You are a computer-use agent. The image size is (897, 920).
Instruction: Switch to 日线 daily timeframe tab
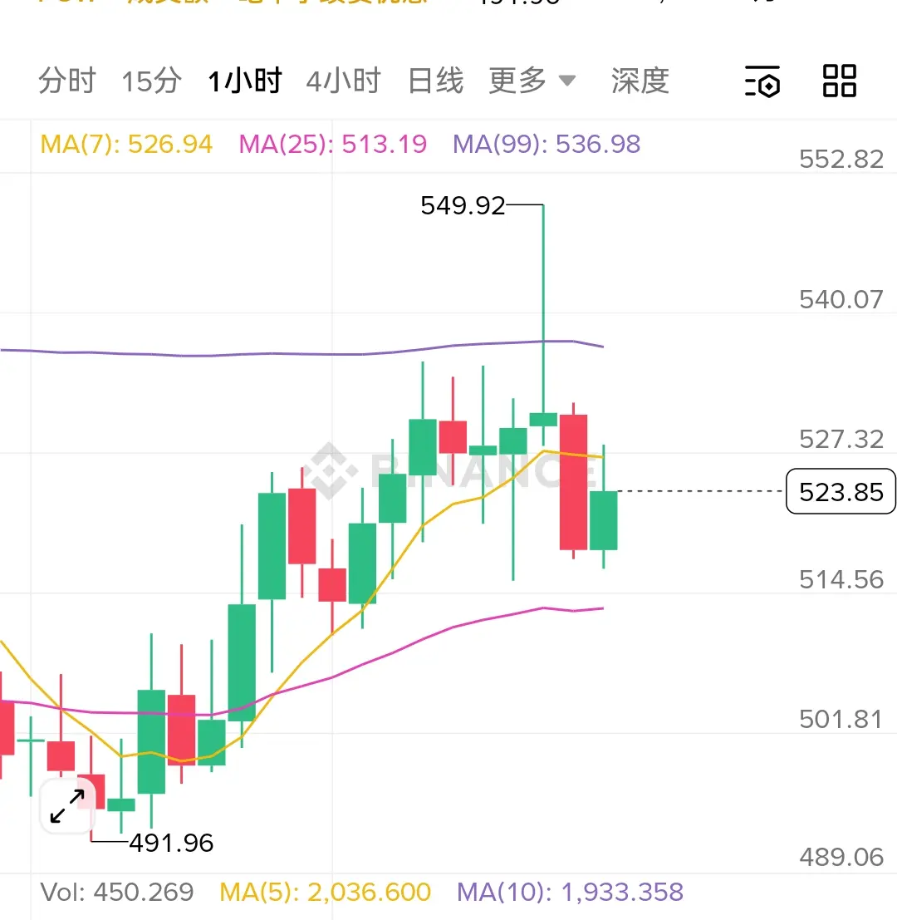tap(435, 81)
